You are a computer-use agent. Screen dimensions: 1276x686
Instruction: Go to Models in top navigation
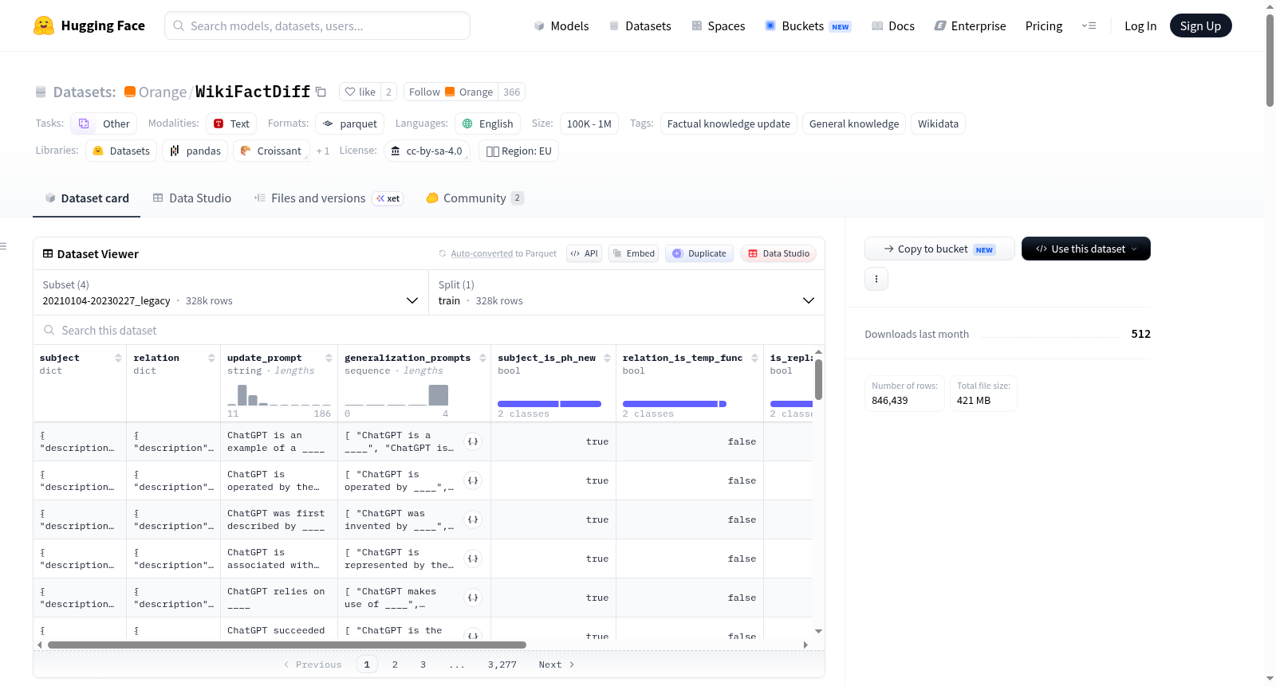561,25
